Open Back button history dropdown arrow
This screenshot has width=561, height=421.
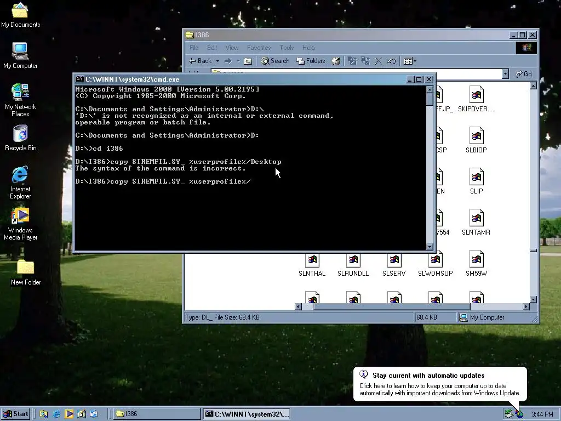(217, 61)
